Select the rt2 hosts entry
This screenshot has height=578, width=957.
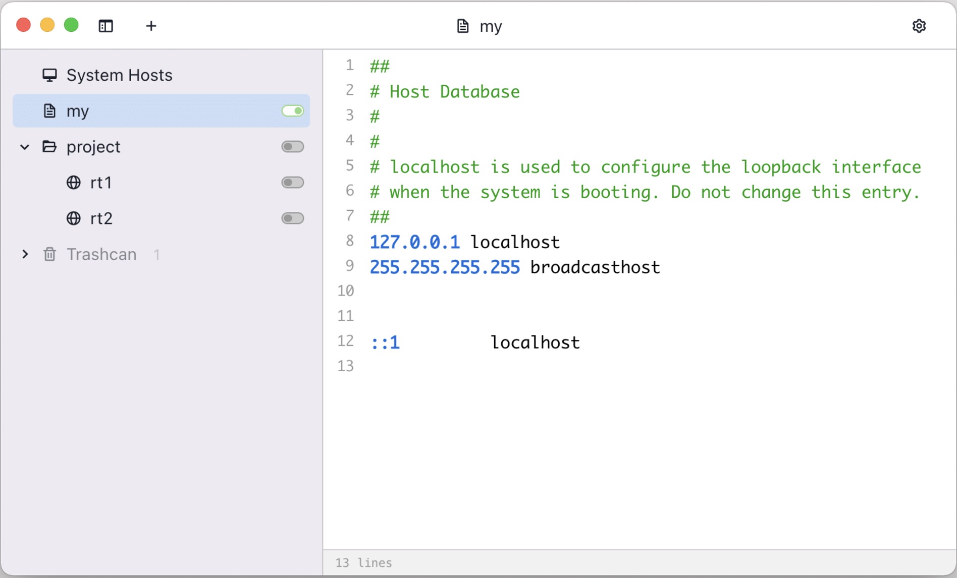101,218
